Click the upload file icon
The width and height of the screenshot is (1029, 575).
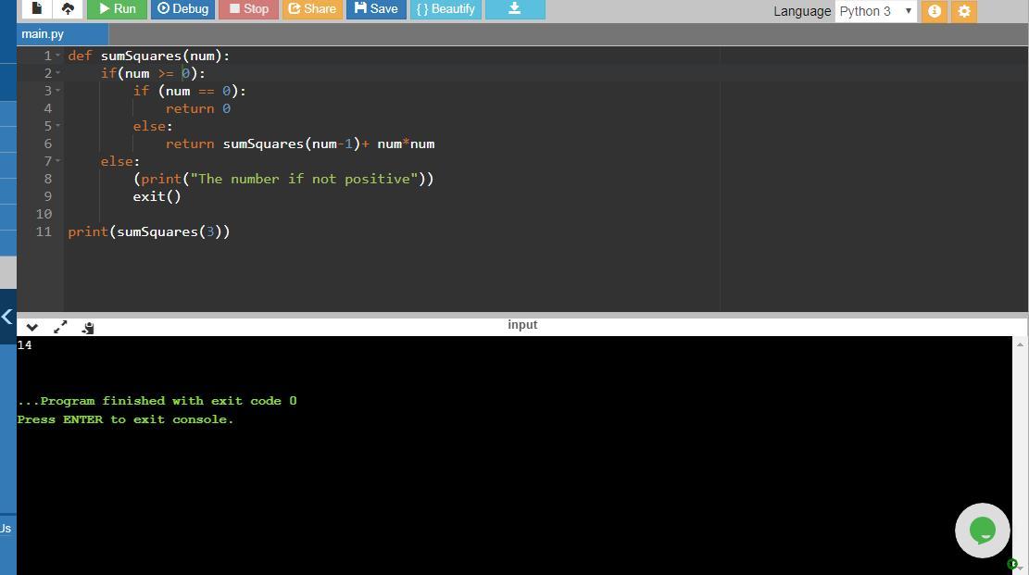[68, 8]
